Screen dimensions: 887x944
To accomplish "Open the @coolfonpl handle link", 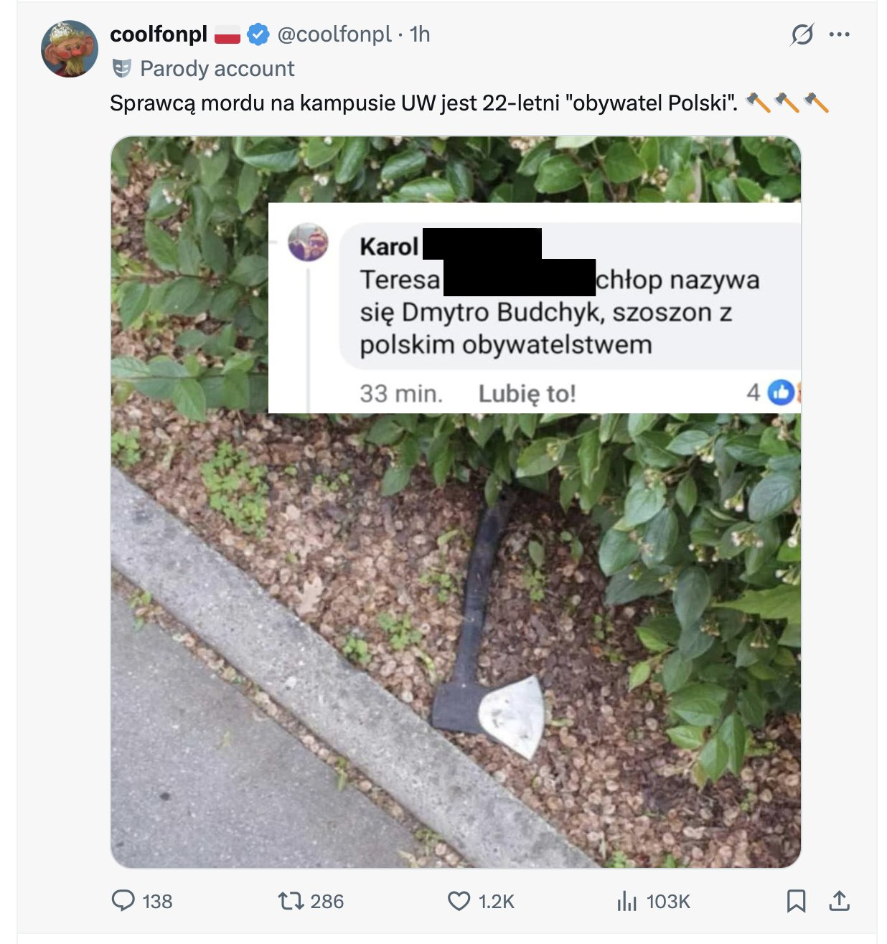I will pyautogui.click(x=334, y=34).
